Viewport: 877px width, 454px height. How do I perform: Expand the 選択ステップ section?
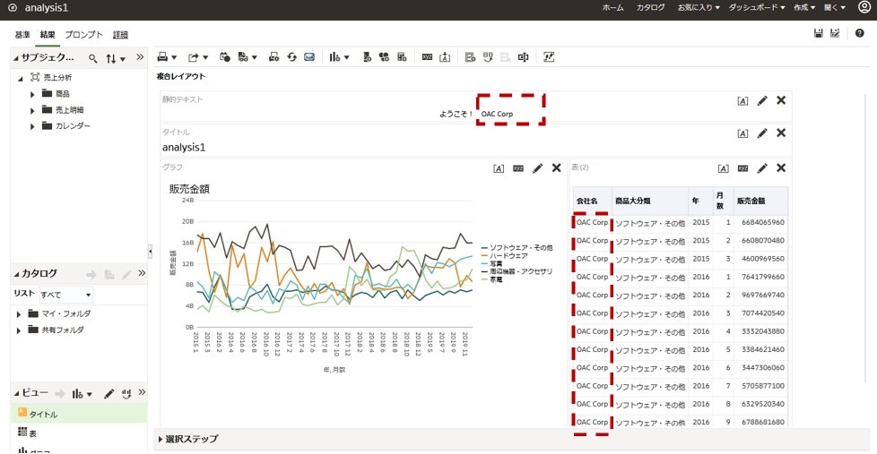pos(161,440)
